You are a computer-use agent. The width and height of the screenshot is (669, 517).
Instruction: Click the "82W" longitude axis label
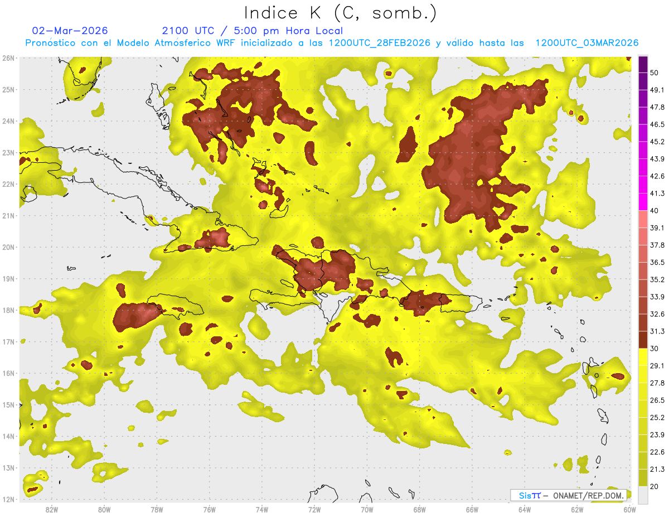(x=52, y=510)
